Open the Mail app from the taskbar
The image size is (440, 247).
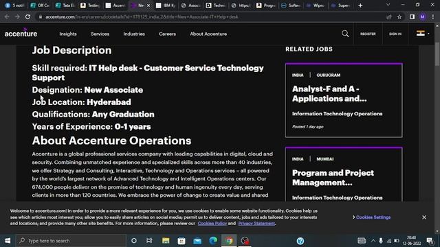[x=197, y=241]
